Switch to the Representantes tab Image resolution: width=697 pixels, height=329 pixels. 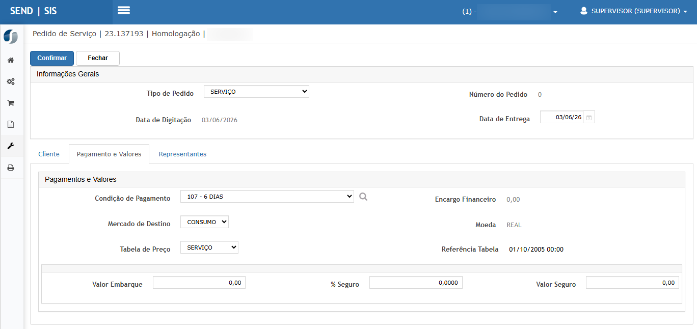pos(182,154)
